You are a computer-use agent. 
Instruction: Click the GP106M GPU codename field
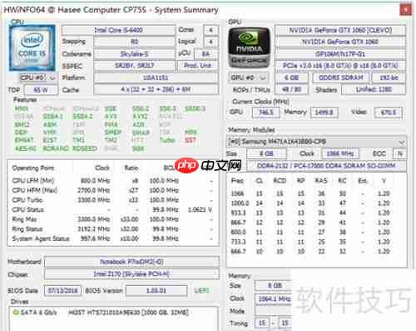pyautogui.click(x=340, y=54)
